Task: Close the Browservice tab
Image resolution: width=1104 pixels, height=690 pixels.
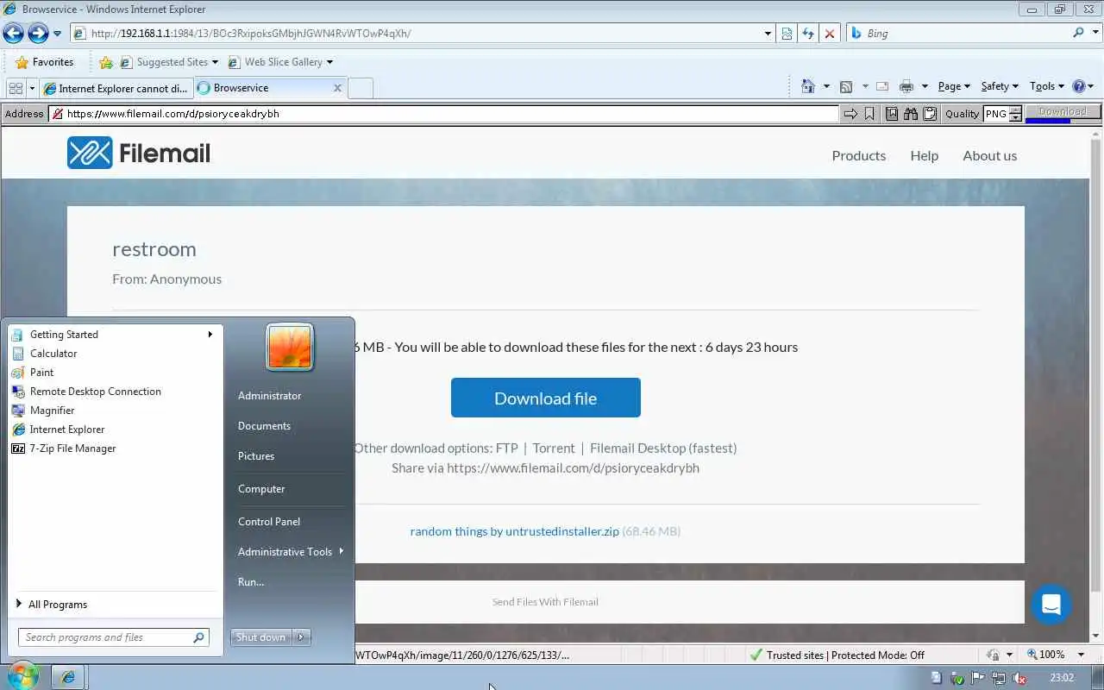Action: coord(337,88)
